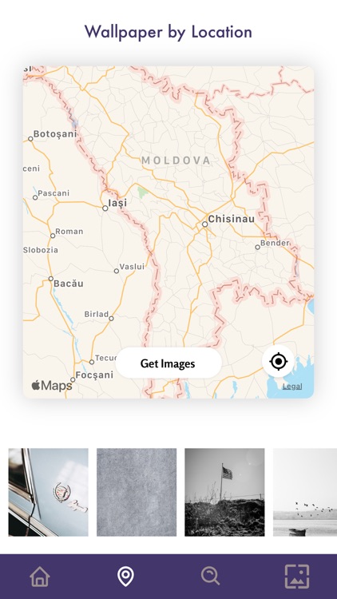Select the vintage car emblem wallpaper
The image size is (337, 599).
pos(48,492)
